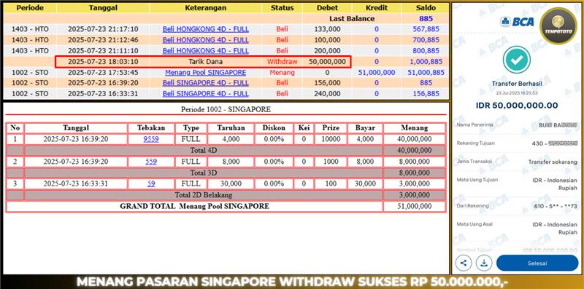Click the Keterangan column header

coord(206,8)
